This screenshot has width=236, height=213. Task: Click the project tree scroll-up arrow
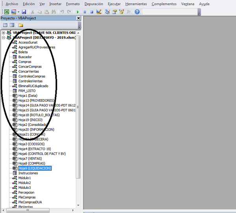[78, 33]
